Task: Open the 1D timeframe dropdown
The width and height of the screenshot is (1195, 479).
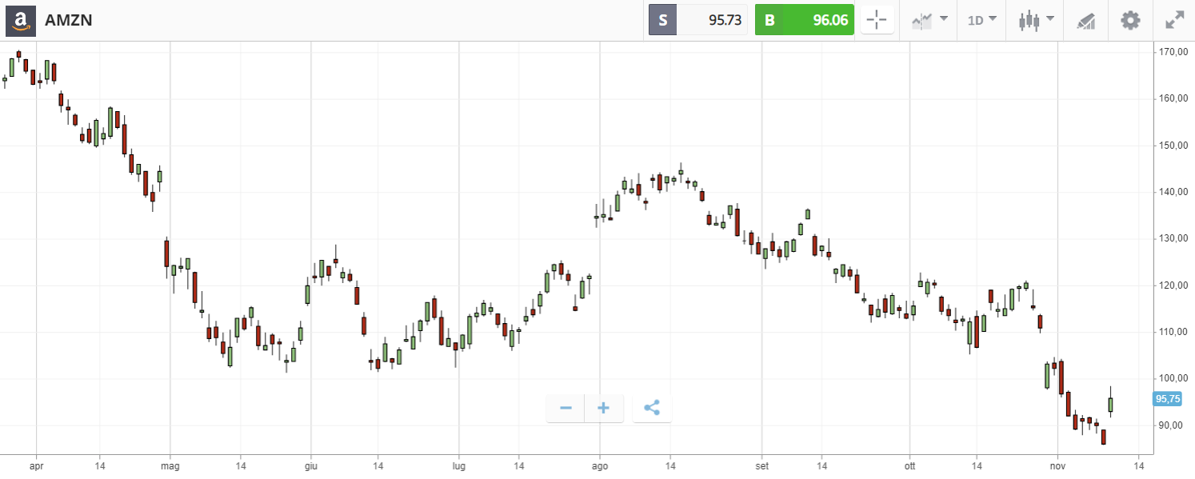Action: coord(982,20)
